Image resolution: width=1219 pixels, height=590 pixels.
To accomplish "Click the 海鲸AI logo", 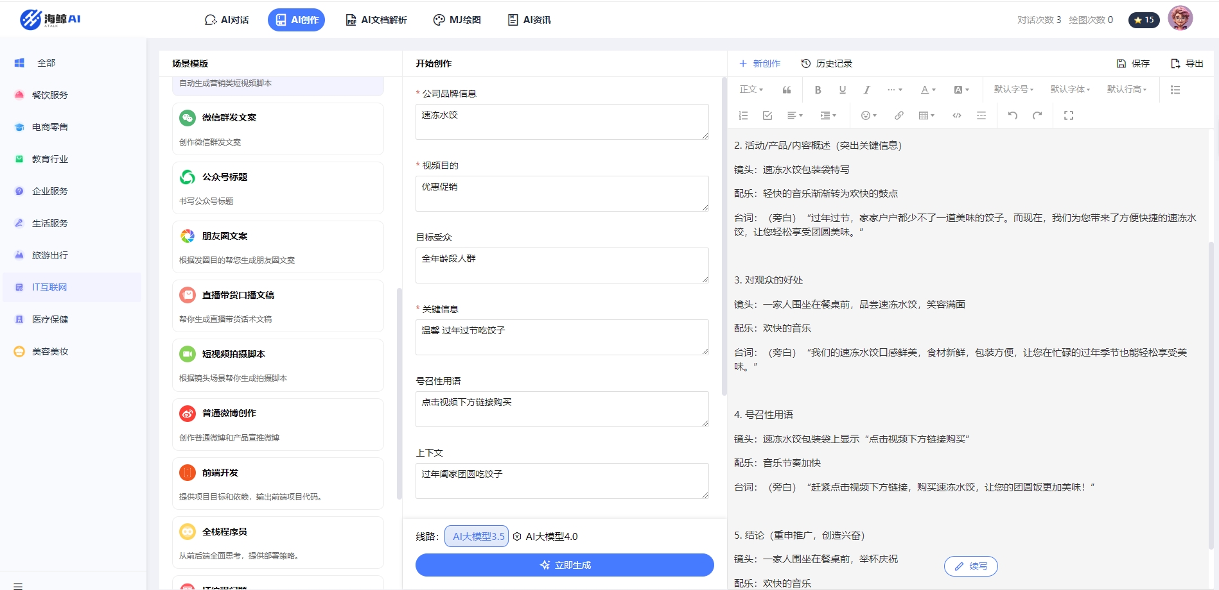I will [50, 19].
